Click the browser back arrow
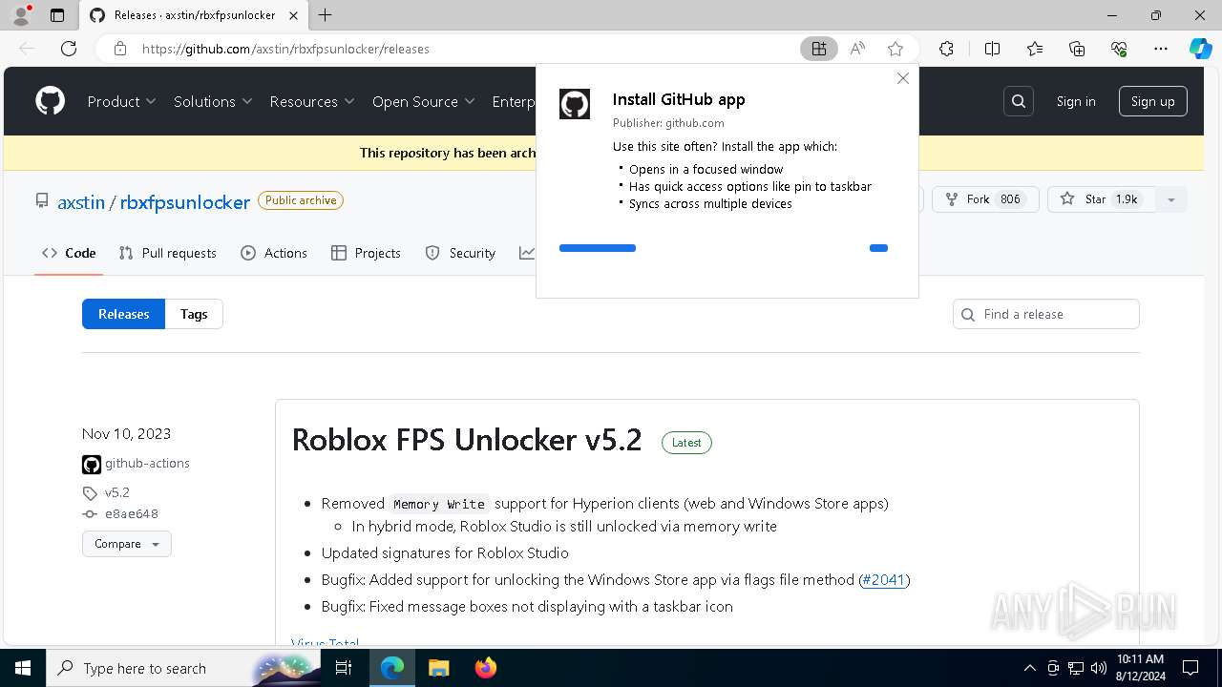Screen dimensions: 1222x687 [x=27, y=49]
